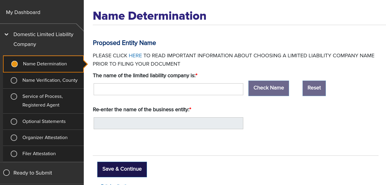The image size is (386, 185).
Task: Click the Ready to Submit status circle
Action: click(7, 173)
